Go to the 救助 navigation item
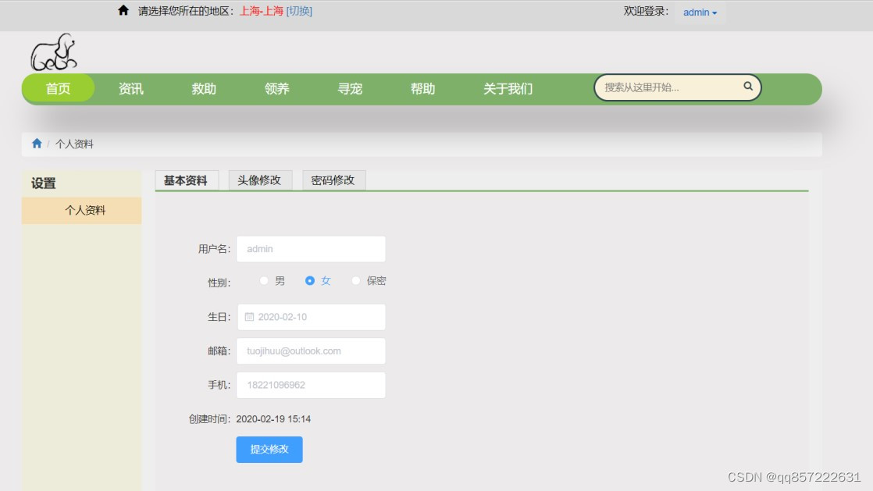The width and height of the screenshot is (873, 491). pyautogui.click(x=204, y=88)
